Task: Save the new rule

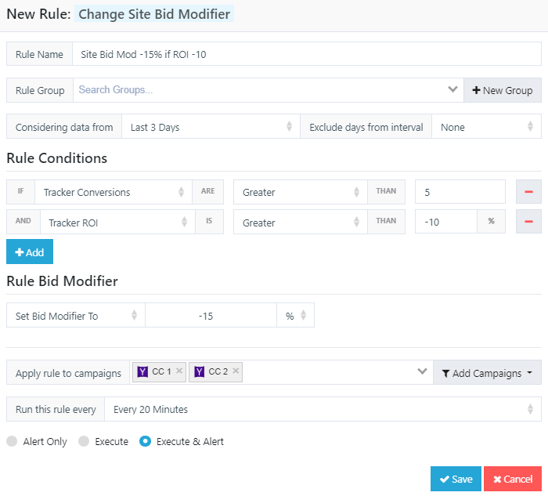Action: 456,479
